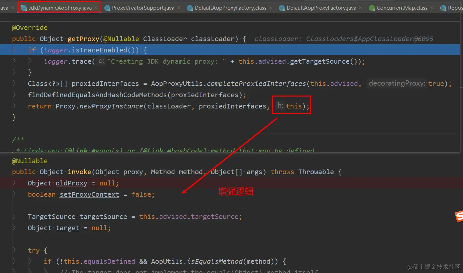This screenshot has height=273, width=463.
Task: Click completeProxiedInterfaces method call
Action: [x=256, y=84]
